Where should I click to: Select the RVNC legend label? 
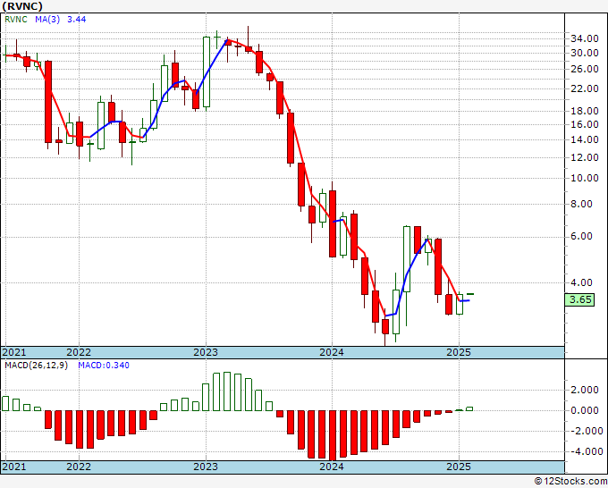16,20
